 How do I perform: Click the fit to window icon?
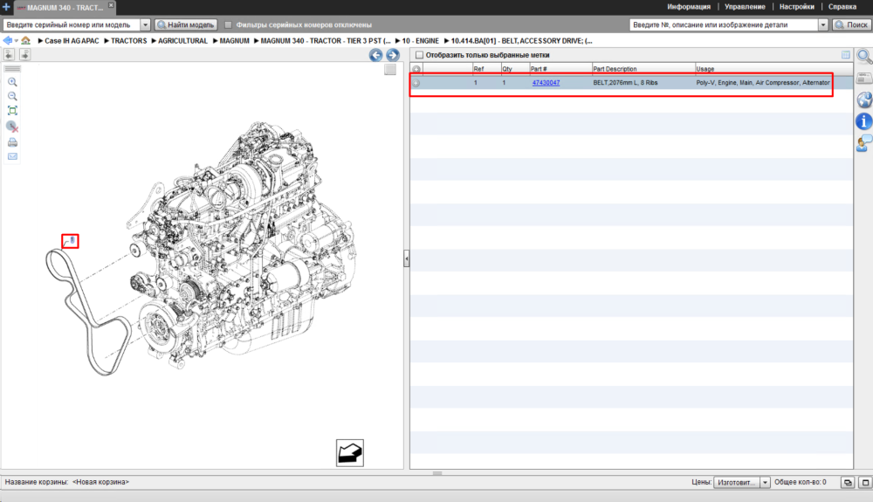coord(12,111)
